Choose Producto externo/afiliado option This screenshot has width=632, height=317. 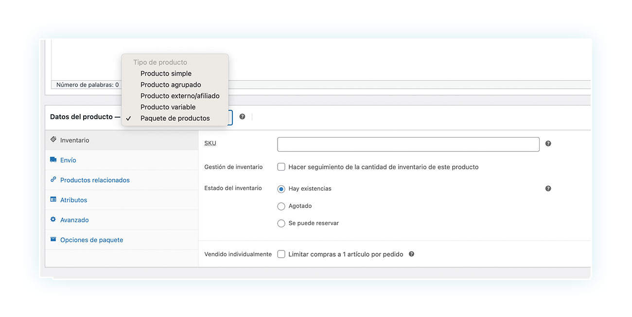175,96
